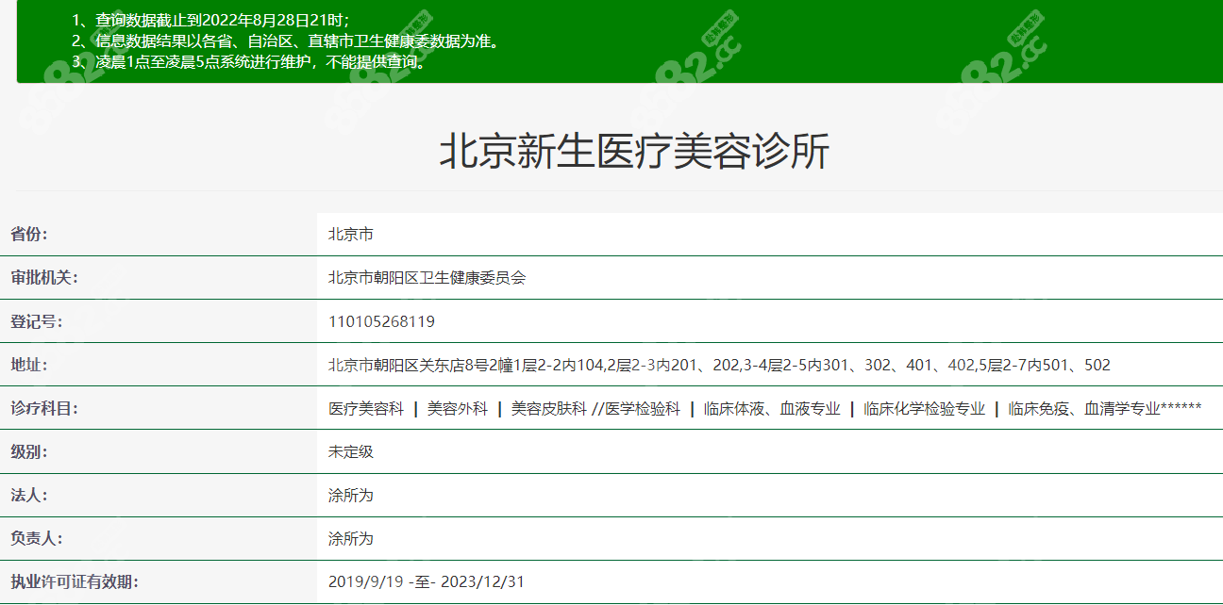Select 涂所为 in the 法人 row

tap(351, 495)
